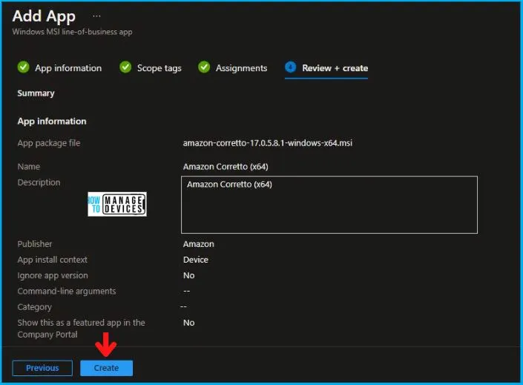Image resolution: width=523 pixels, height=385 pixels.
Task: Click the Command-line arguments value dashes
Action: [x=187, y=291]
